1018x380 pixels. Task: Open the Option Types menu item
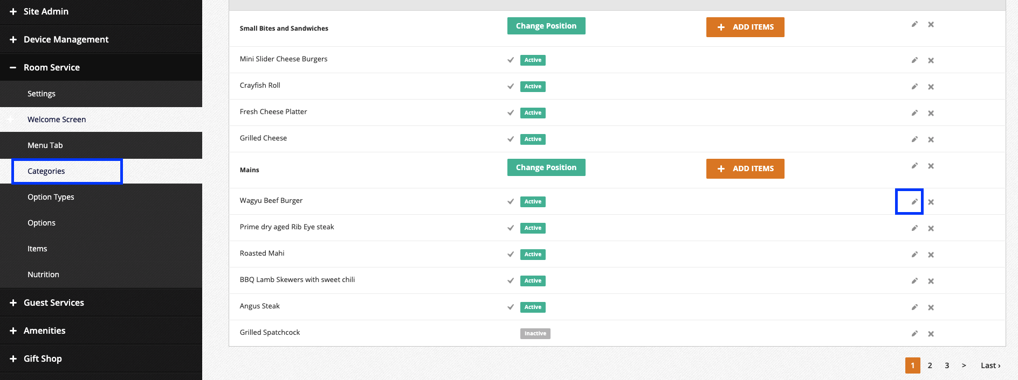[51, 197]
